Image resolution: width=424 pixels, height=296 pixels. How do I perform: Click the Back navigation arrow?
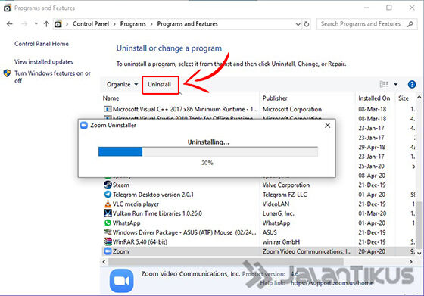coord(10,24)
